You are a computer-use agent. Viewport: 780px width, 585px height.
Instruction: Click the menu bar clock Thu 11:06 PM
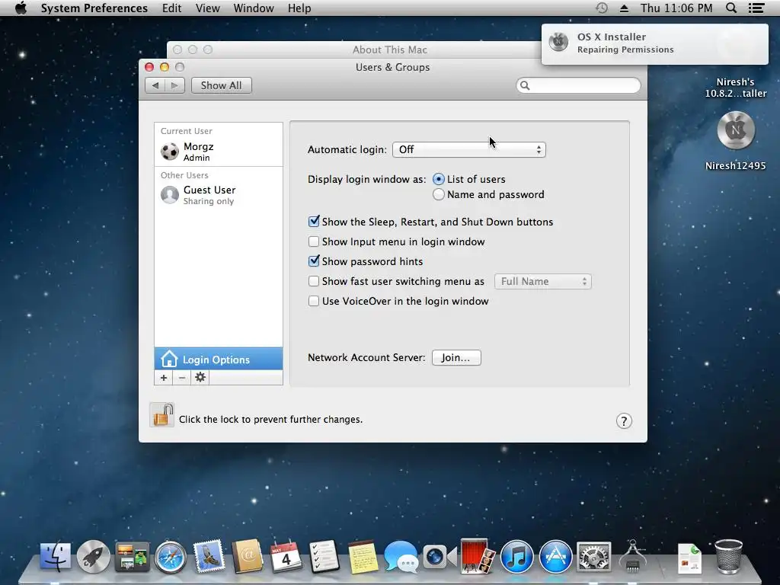point(676,8)
